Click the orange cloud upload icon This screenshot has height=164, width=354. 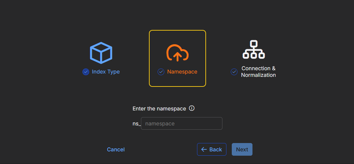(177, 53)
